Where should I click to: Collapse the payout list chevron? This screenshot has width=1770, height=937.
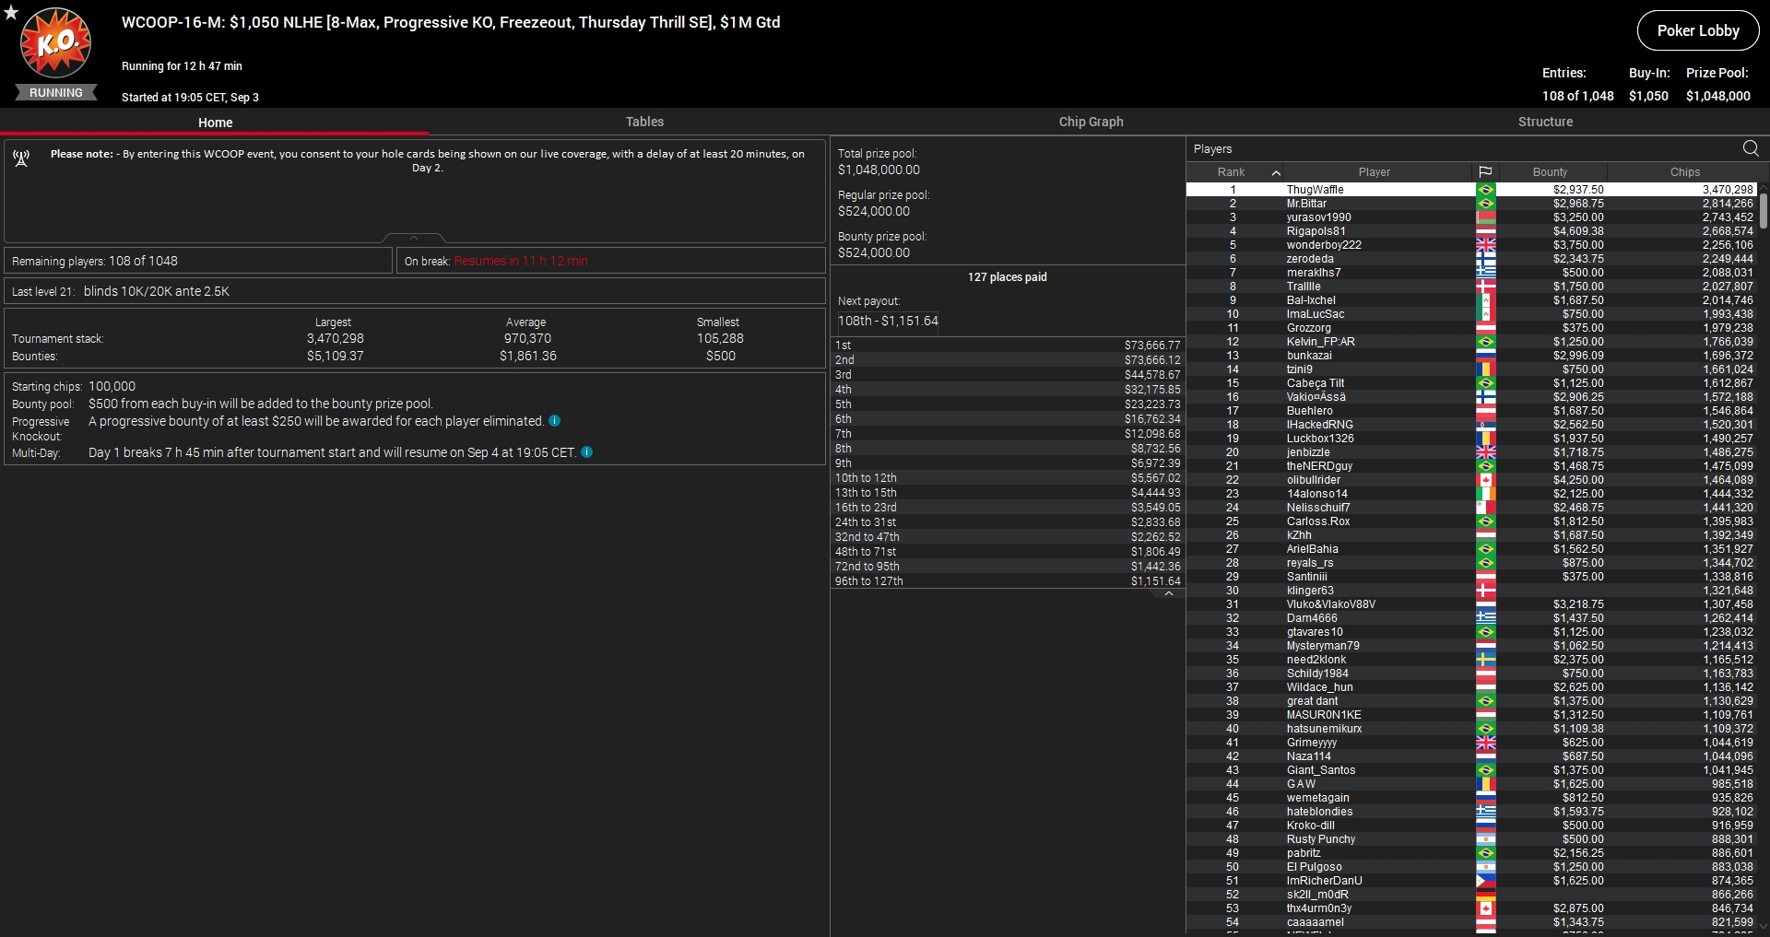click(x=1169, y=594)
